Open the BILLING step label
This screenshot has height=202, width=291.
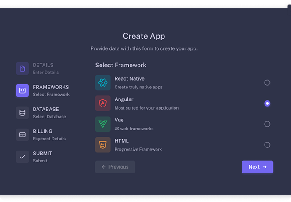coord(42,131)
